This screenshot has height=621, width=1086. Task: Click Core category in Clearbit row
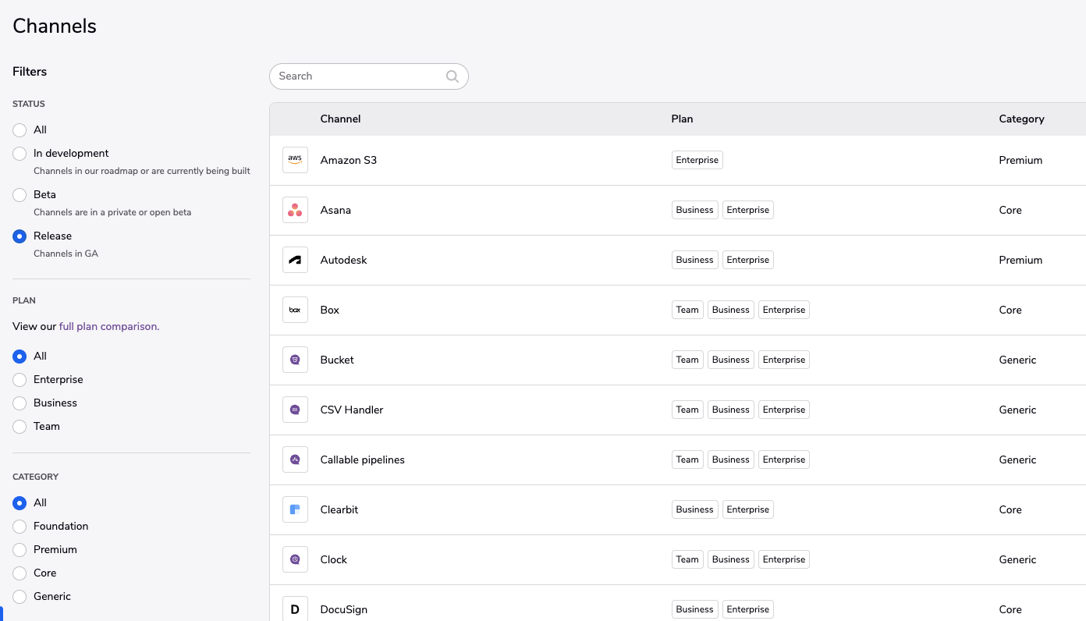(x=1010, y=509)
